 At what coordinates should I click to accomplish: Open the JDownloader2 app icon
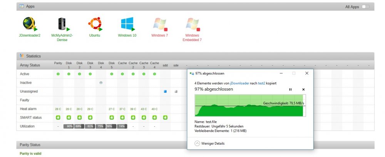[x=30, y=24]
